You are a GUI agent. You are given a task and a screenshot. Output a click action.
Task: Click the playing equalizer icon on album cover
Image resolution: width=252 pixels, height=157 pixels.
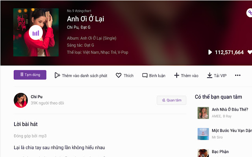click(36, 33)
